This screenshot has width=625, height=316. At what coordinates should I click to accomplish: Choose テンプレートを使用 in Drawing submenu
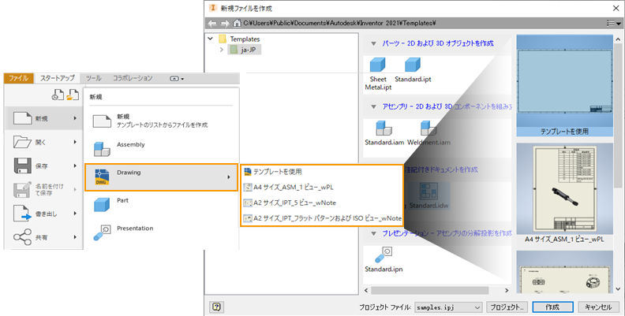[x=322, y=172]
